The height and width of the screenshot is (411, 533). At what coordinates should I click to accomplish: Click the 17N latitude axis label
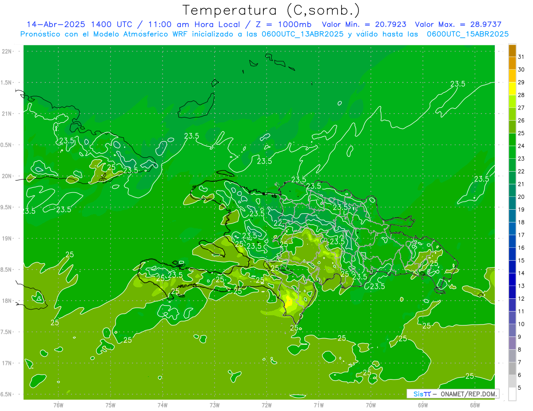pos(6,363)
